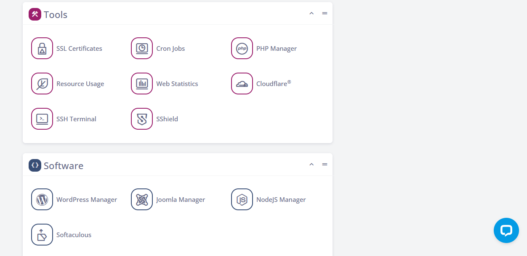Click the Tools panel drag handle

tap(325, 13)
